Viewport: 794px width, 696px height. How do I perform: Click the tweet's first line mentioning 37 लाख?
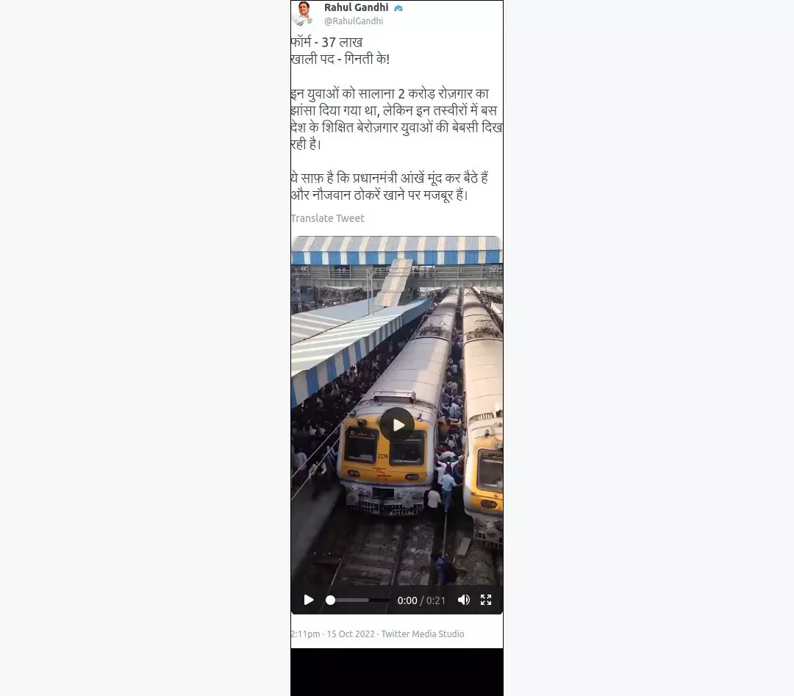pos(327,43)
